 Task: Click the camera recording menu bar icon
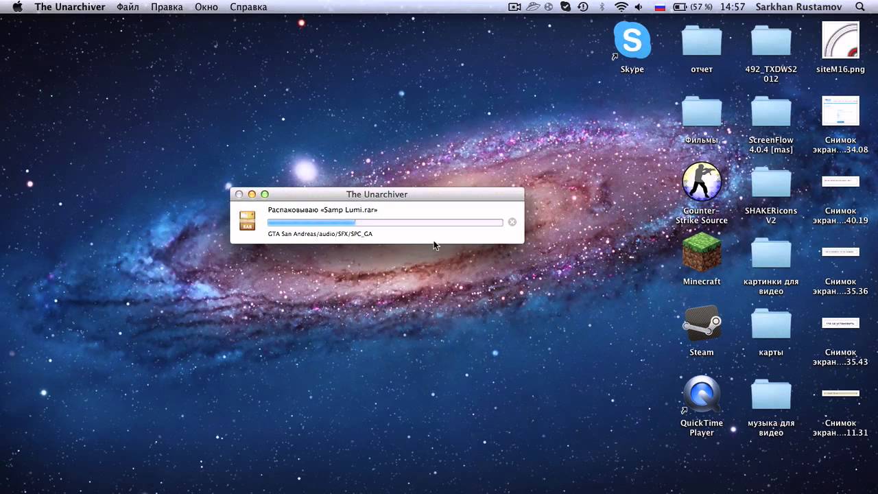514,7
